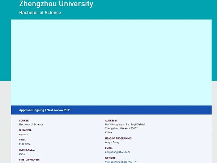Viewport: 217px width, 163px height.
Task: Select the 4 years duration value
Action: [x=24, y=134]
